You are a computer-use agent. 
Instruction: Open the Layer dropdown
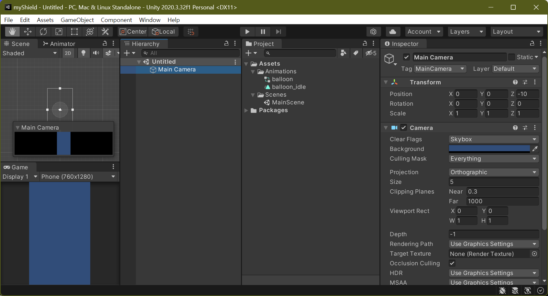point(515,69)
